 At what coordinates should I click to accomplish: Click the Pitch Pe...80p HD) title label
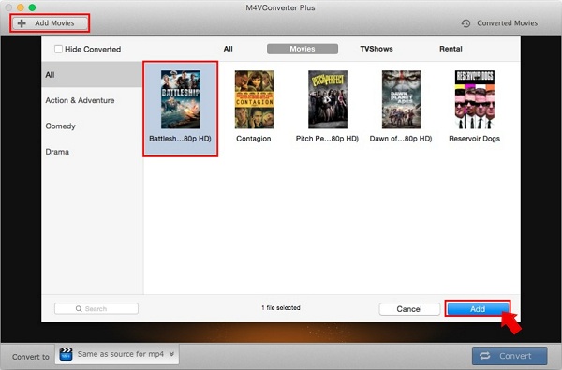327,139
